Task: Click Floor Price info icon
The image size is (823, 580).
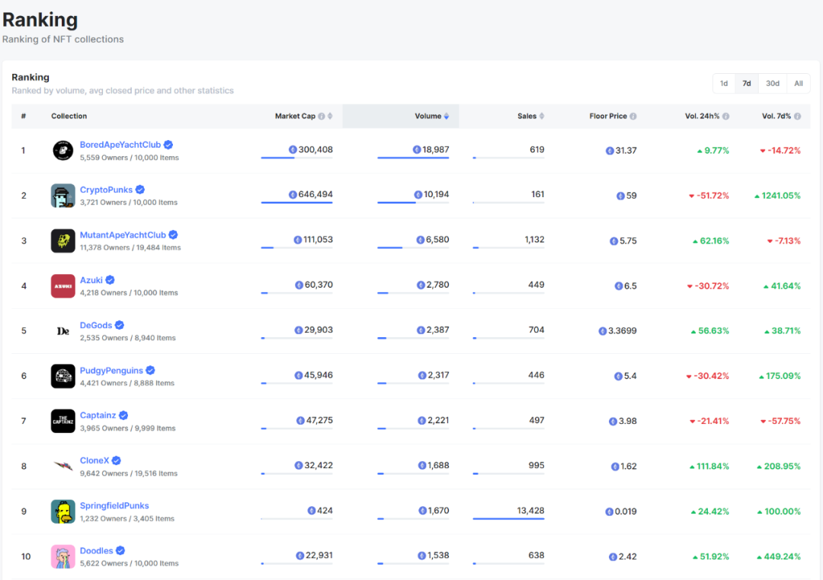Action: coord(633,116)
